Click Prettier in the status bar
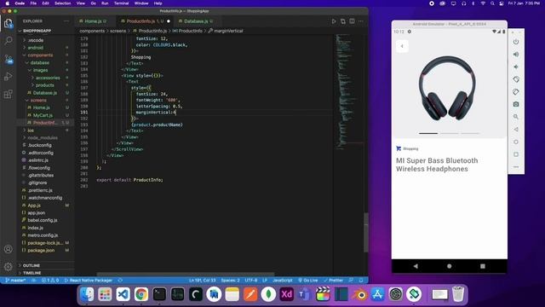The width and height of the screenshot is (545, 307). coord(333,281)
